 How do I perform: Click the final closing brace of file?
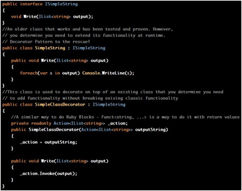(4, 186)
